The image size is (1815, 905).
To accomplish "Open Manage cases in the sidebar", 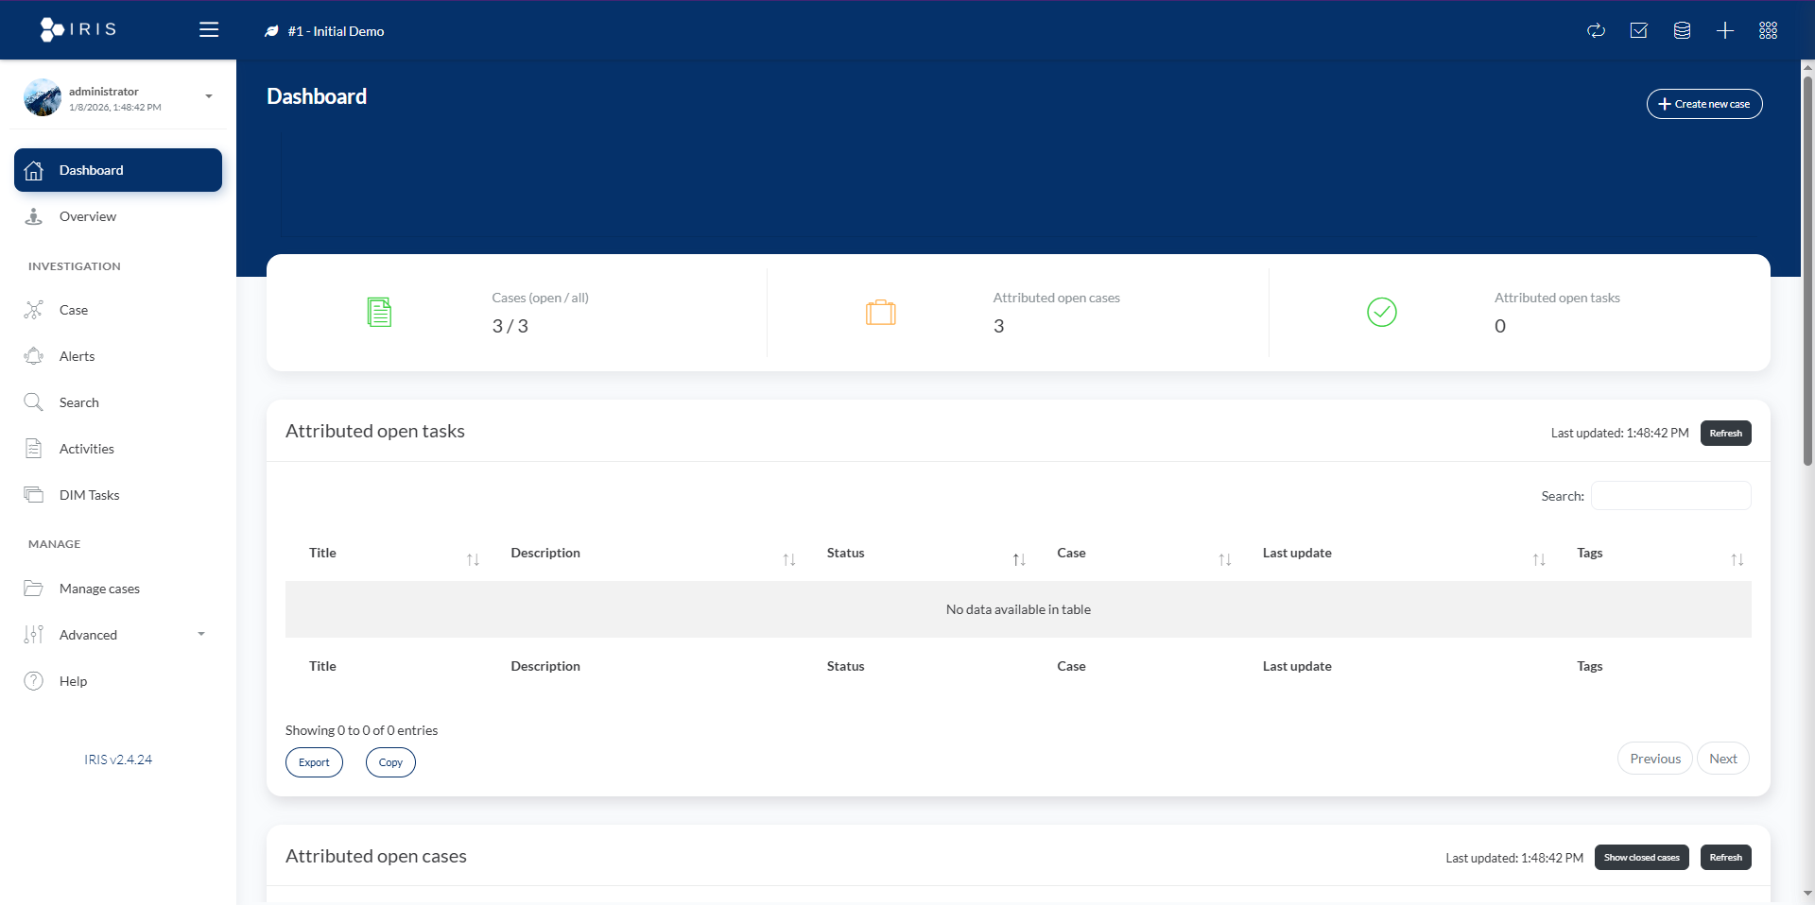I will coord(118,589).
